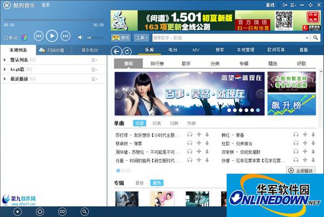Download 任重 时间的漩涡 song
The height and width of the screenshot is (217, 324).
(207, 160)
